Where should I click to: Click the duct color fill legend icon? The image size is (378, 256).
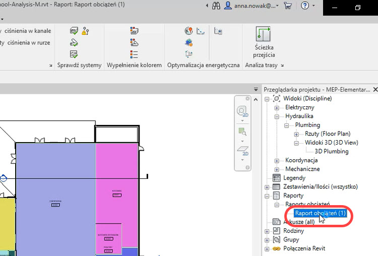(134, 31)
